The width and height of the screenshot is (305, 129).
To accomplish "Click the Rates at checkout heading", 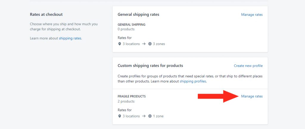I will coord(46,14).
